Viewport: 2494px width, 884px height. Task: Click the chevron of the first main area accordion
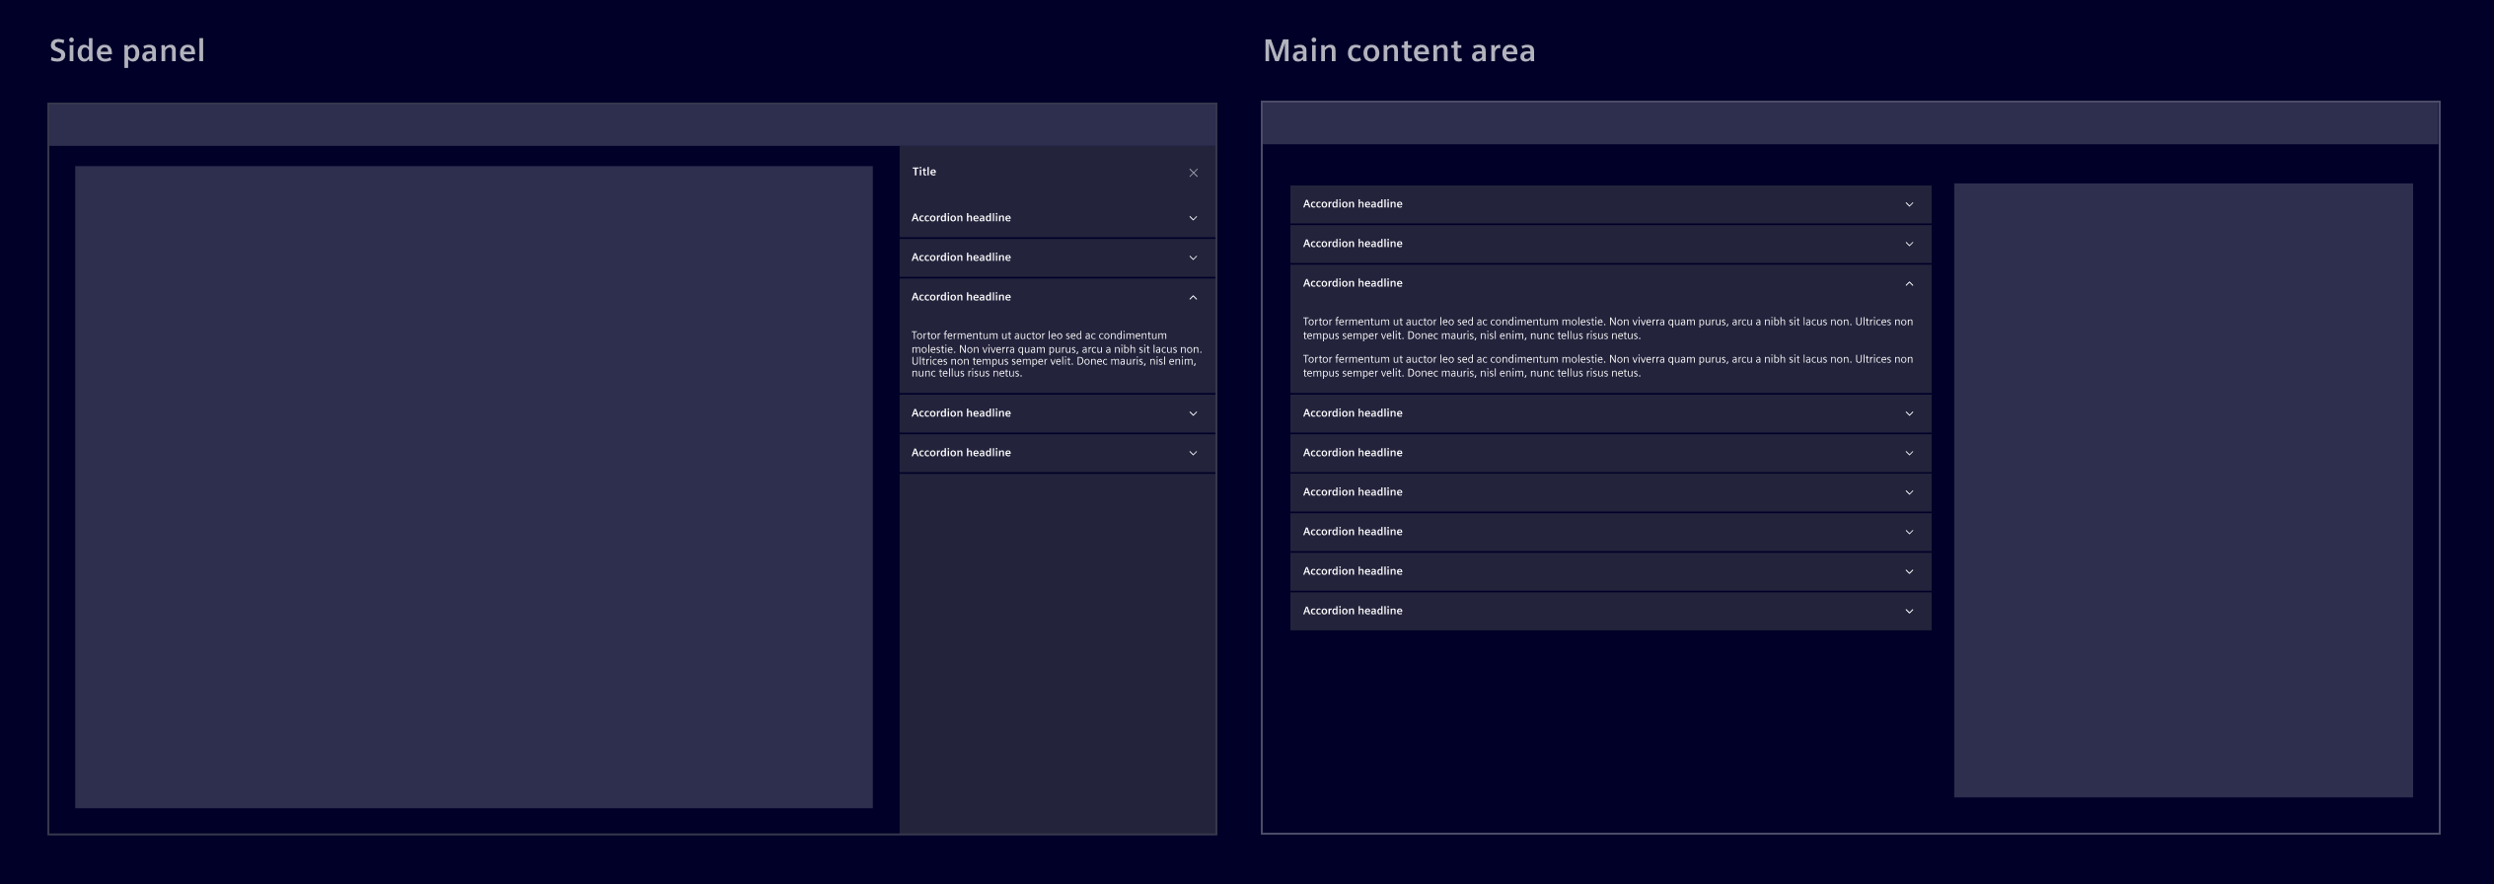tap(1909, 204)
